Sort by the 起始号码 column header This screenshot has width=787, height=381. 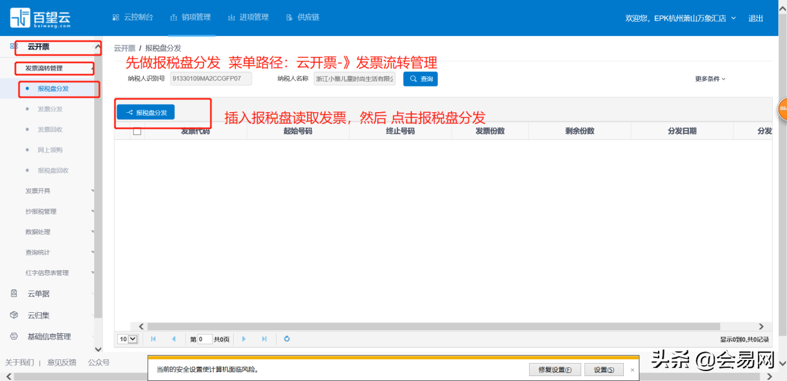click(298, 131)
